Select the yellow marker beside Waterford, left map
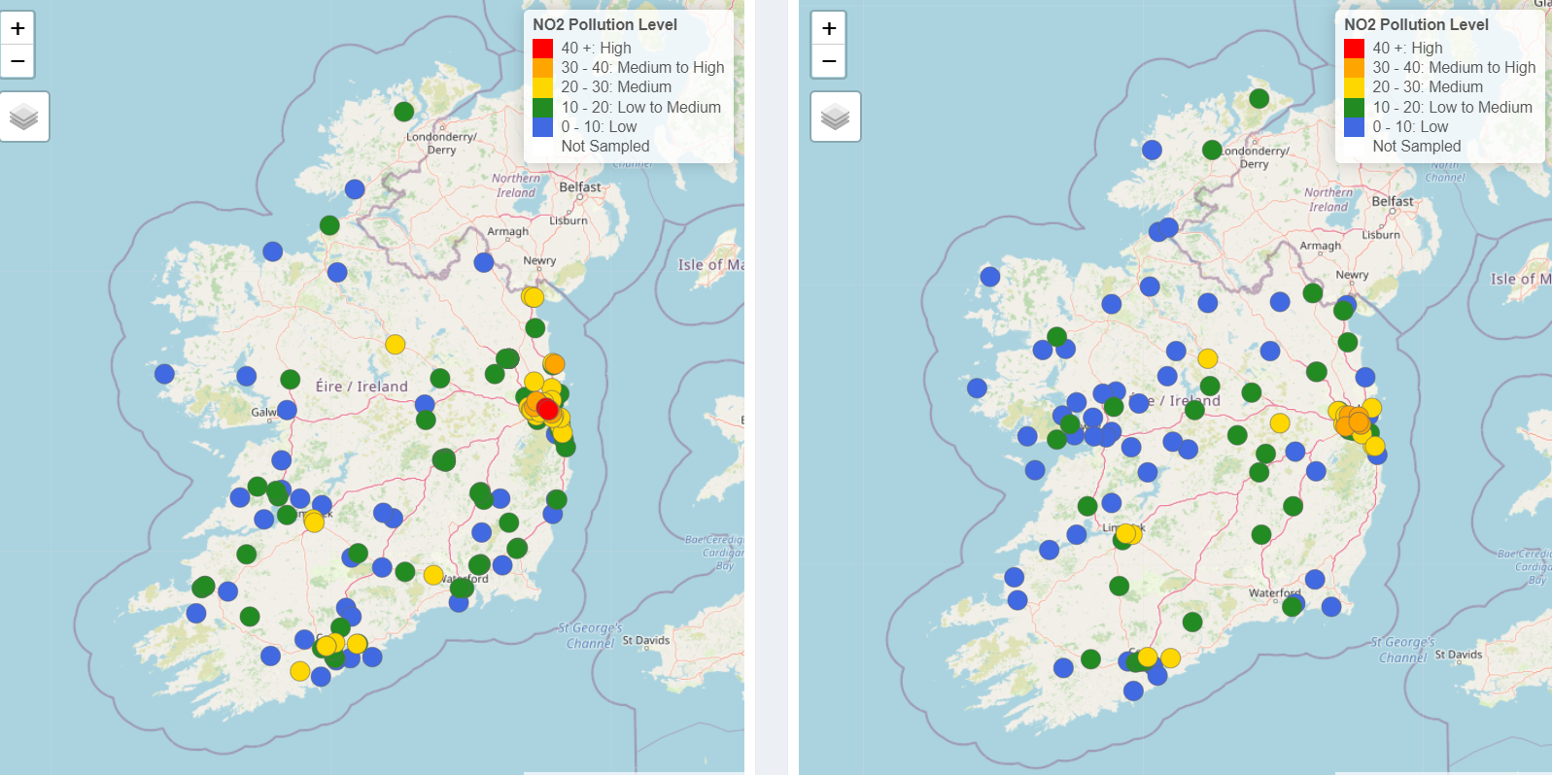Viewport: 1552px width, 775px height. (433, 575)
